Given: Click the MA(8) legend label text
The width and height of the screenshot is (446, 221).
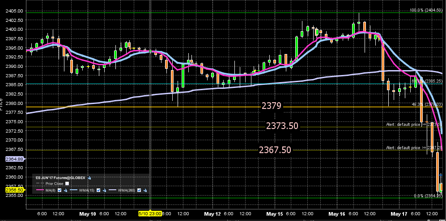Looking at the screenshot, I should click(x=51, y=190).
